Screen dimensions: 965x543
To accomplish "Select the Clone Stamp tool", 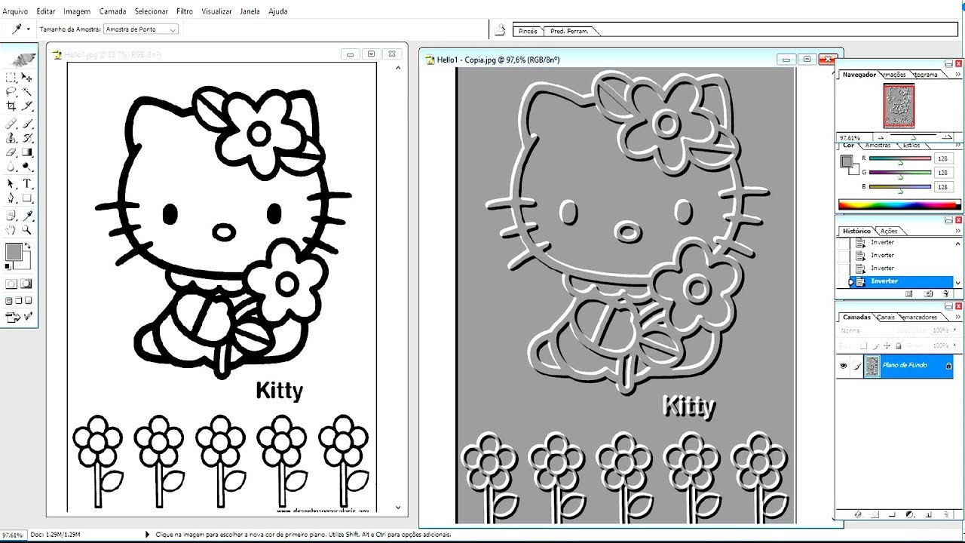I will [11, 139].
